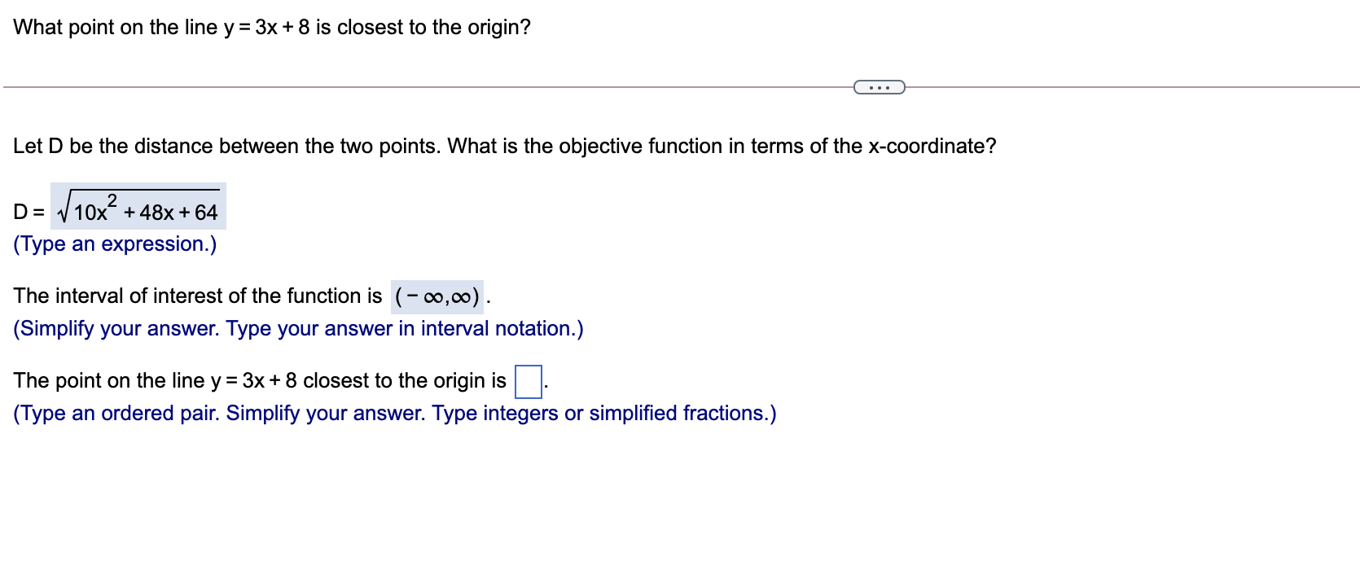
Task: Click the highlighted interval notation answer
Action: pos(437,296)
